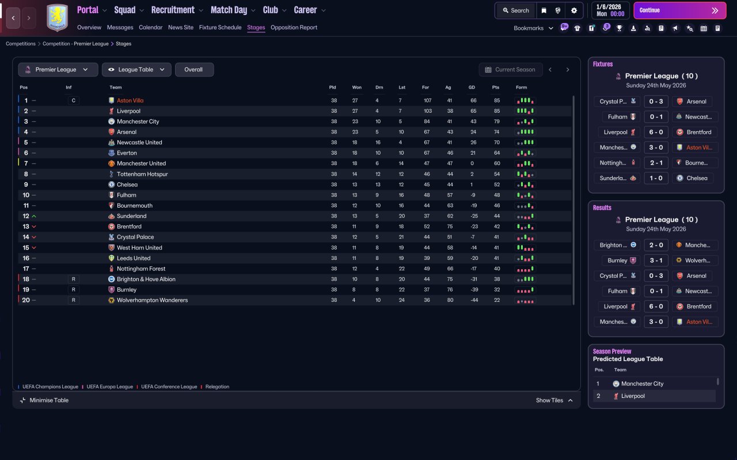Click the Season Preview scrollbar
Image resolution: width=737 pixels, height=460 pixels.
[717, 381]
